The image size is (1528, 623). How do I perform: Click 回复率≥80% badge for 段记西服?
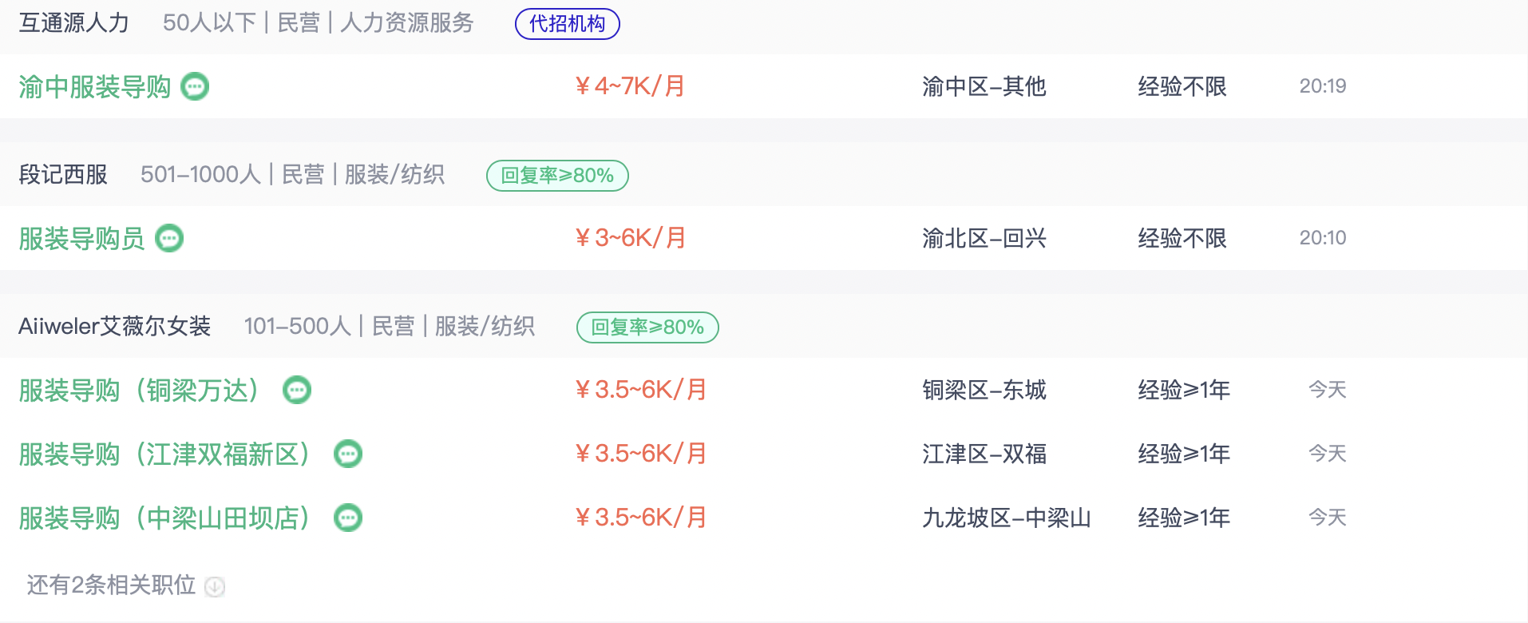click(557, 175)
